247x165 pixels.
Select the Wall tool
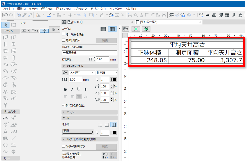(5, 37)
